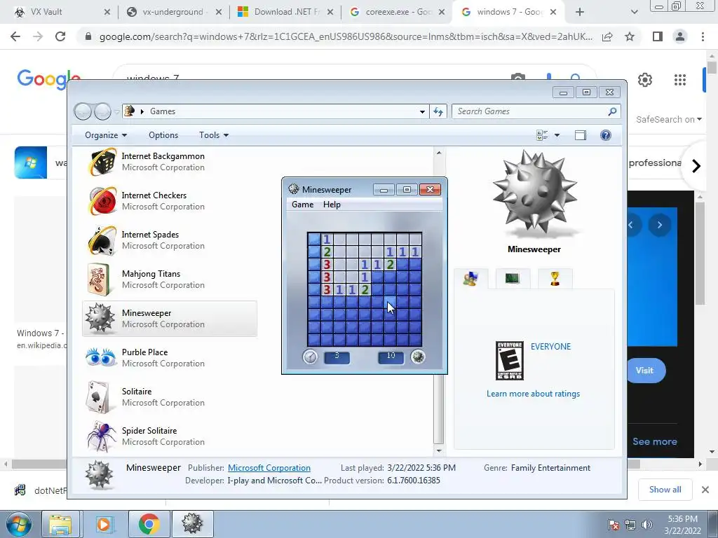Click Chrome reload page button
This screenshot has height=538, width=718.
pos(60,36)
